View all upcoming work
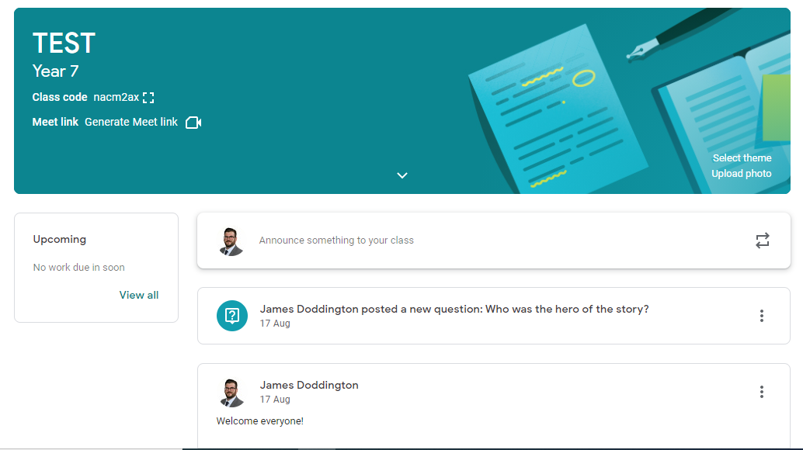 (x=139, y=295)
